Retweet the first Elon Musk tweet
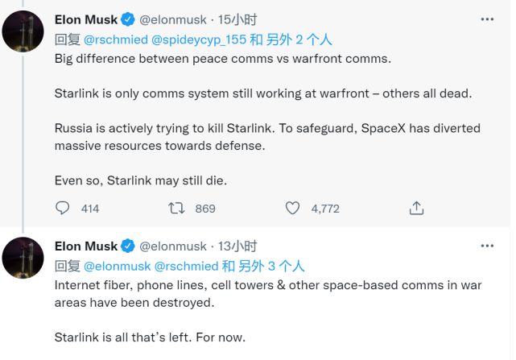 [176, 208]
